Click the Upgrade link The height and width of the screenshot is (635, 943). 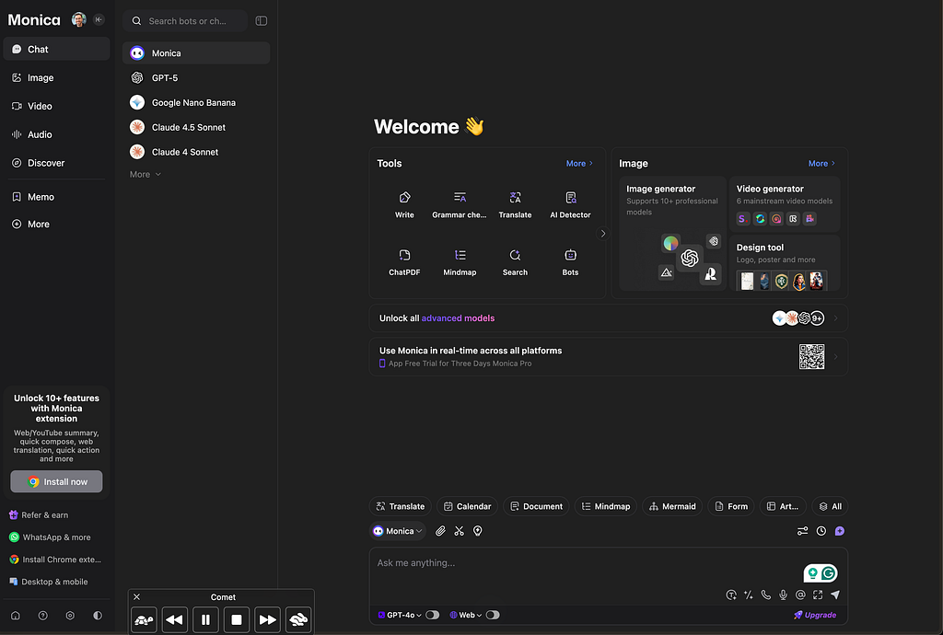pos(815,615)
